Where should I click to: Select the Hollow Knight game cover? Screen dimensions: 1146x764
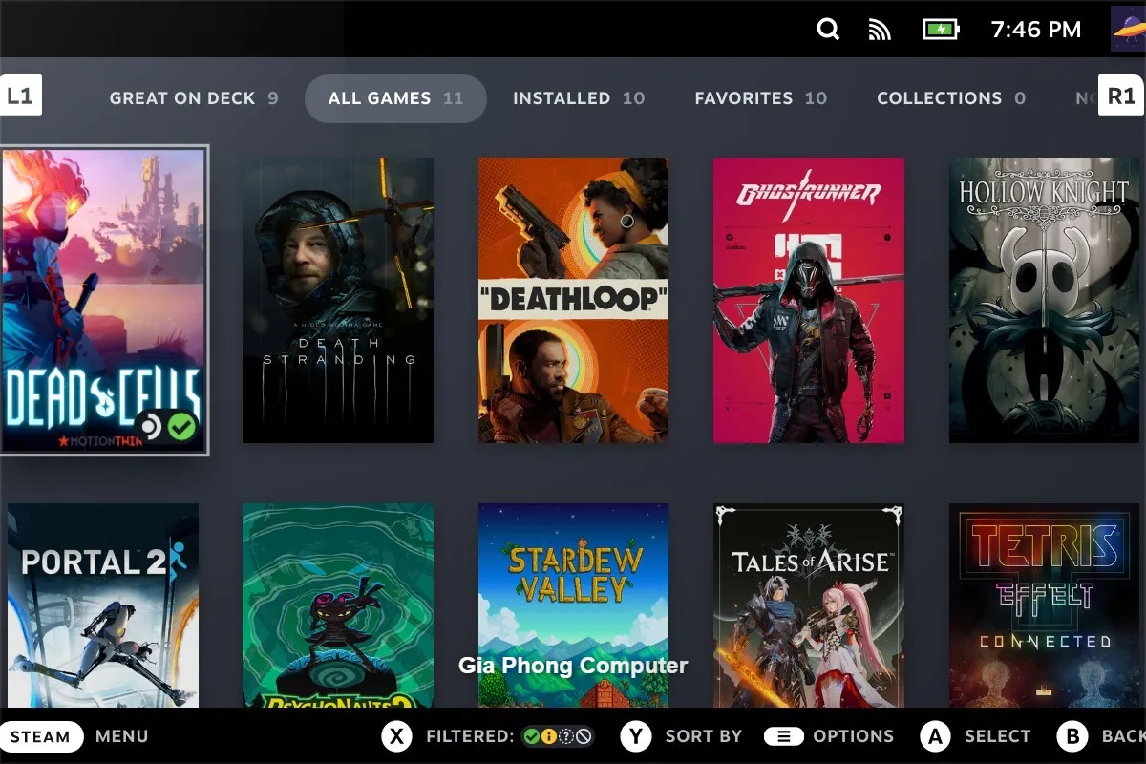point(1044,300)
